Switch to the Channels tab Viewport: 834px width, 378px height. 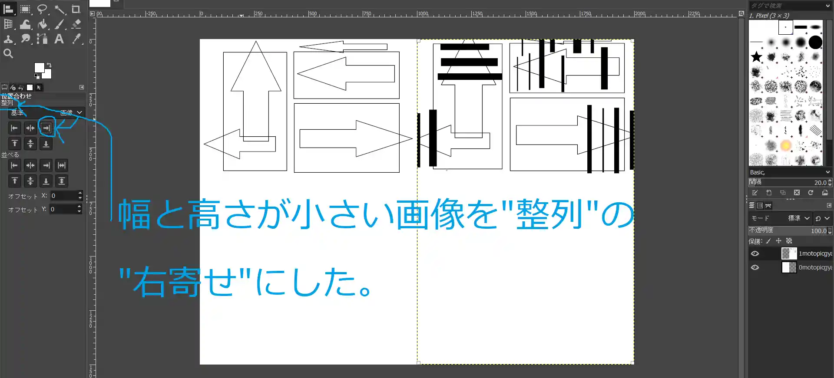760,205
